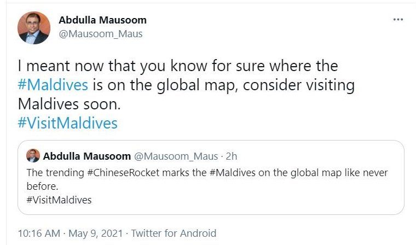416x245 pixels.
Task: Click the 10:16 AM time at the bottom
Action: (x=38, y=234)
